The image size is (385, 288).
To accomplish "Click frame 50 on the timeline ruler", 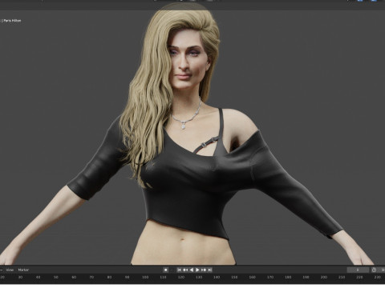I will point(56,278).
